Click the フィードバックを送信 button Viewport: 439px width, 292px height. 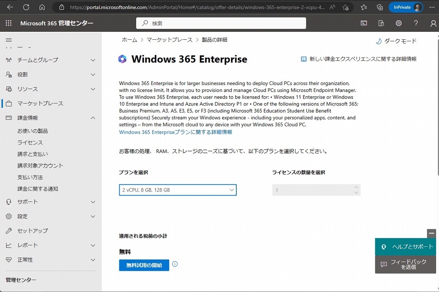click(x=406, y=264)
